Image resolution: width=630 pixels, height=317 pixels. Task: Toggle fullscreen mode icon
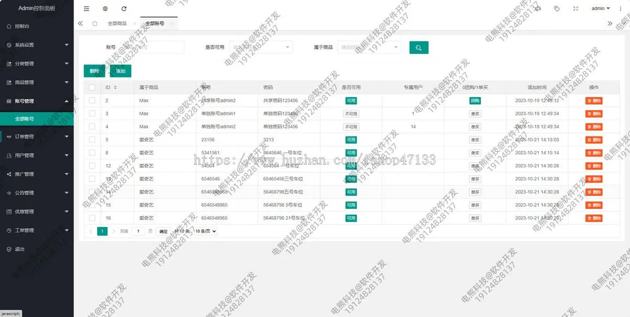pos(575,8)
